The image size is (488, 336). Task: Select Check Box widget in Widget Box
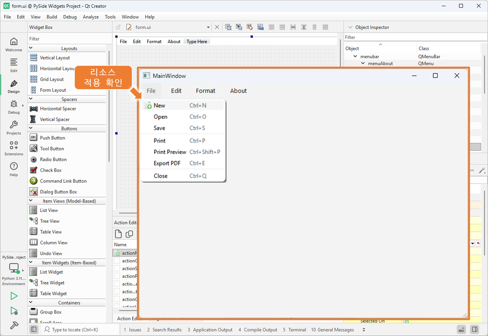tap(51, 170)
